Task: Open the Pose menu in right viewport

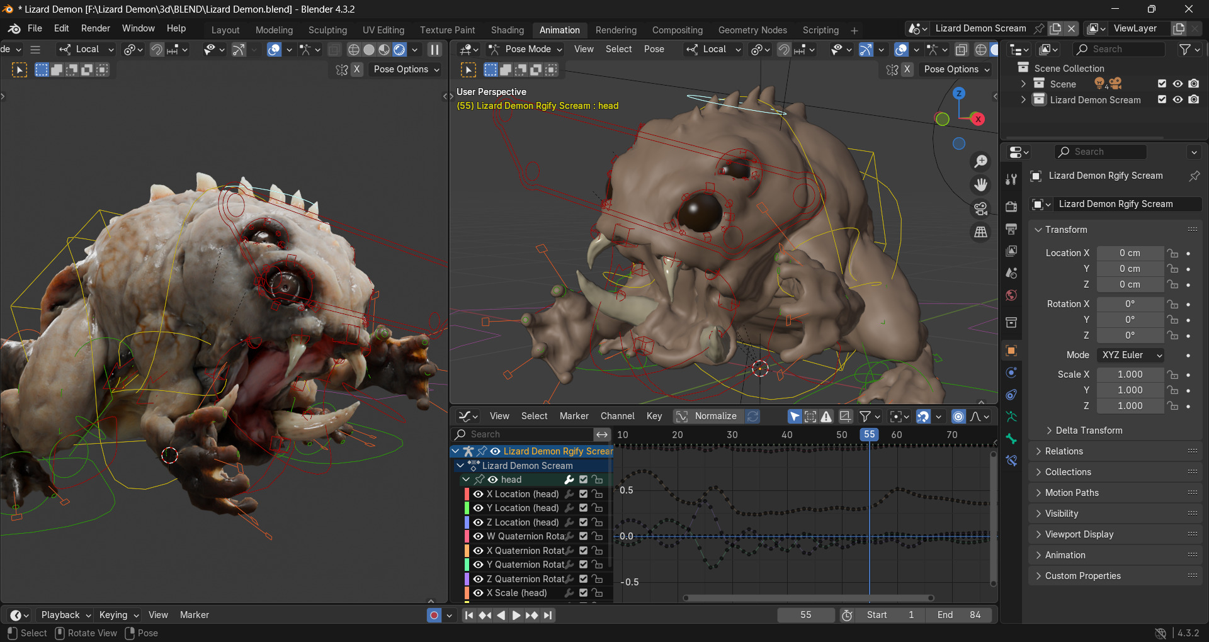Action: (654, 49)
